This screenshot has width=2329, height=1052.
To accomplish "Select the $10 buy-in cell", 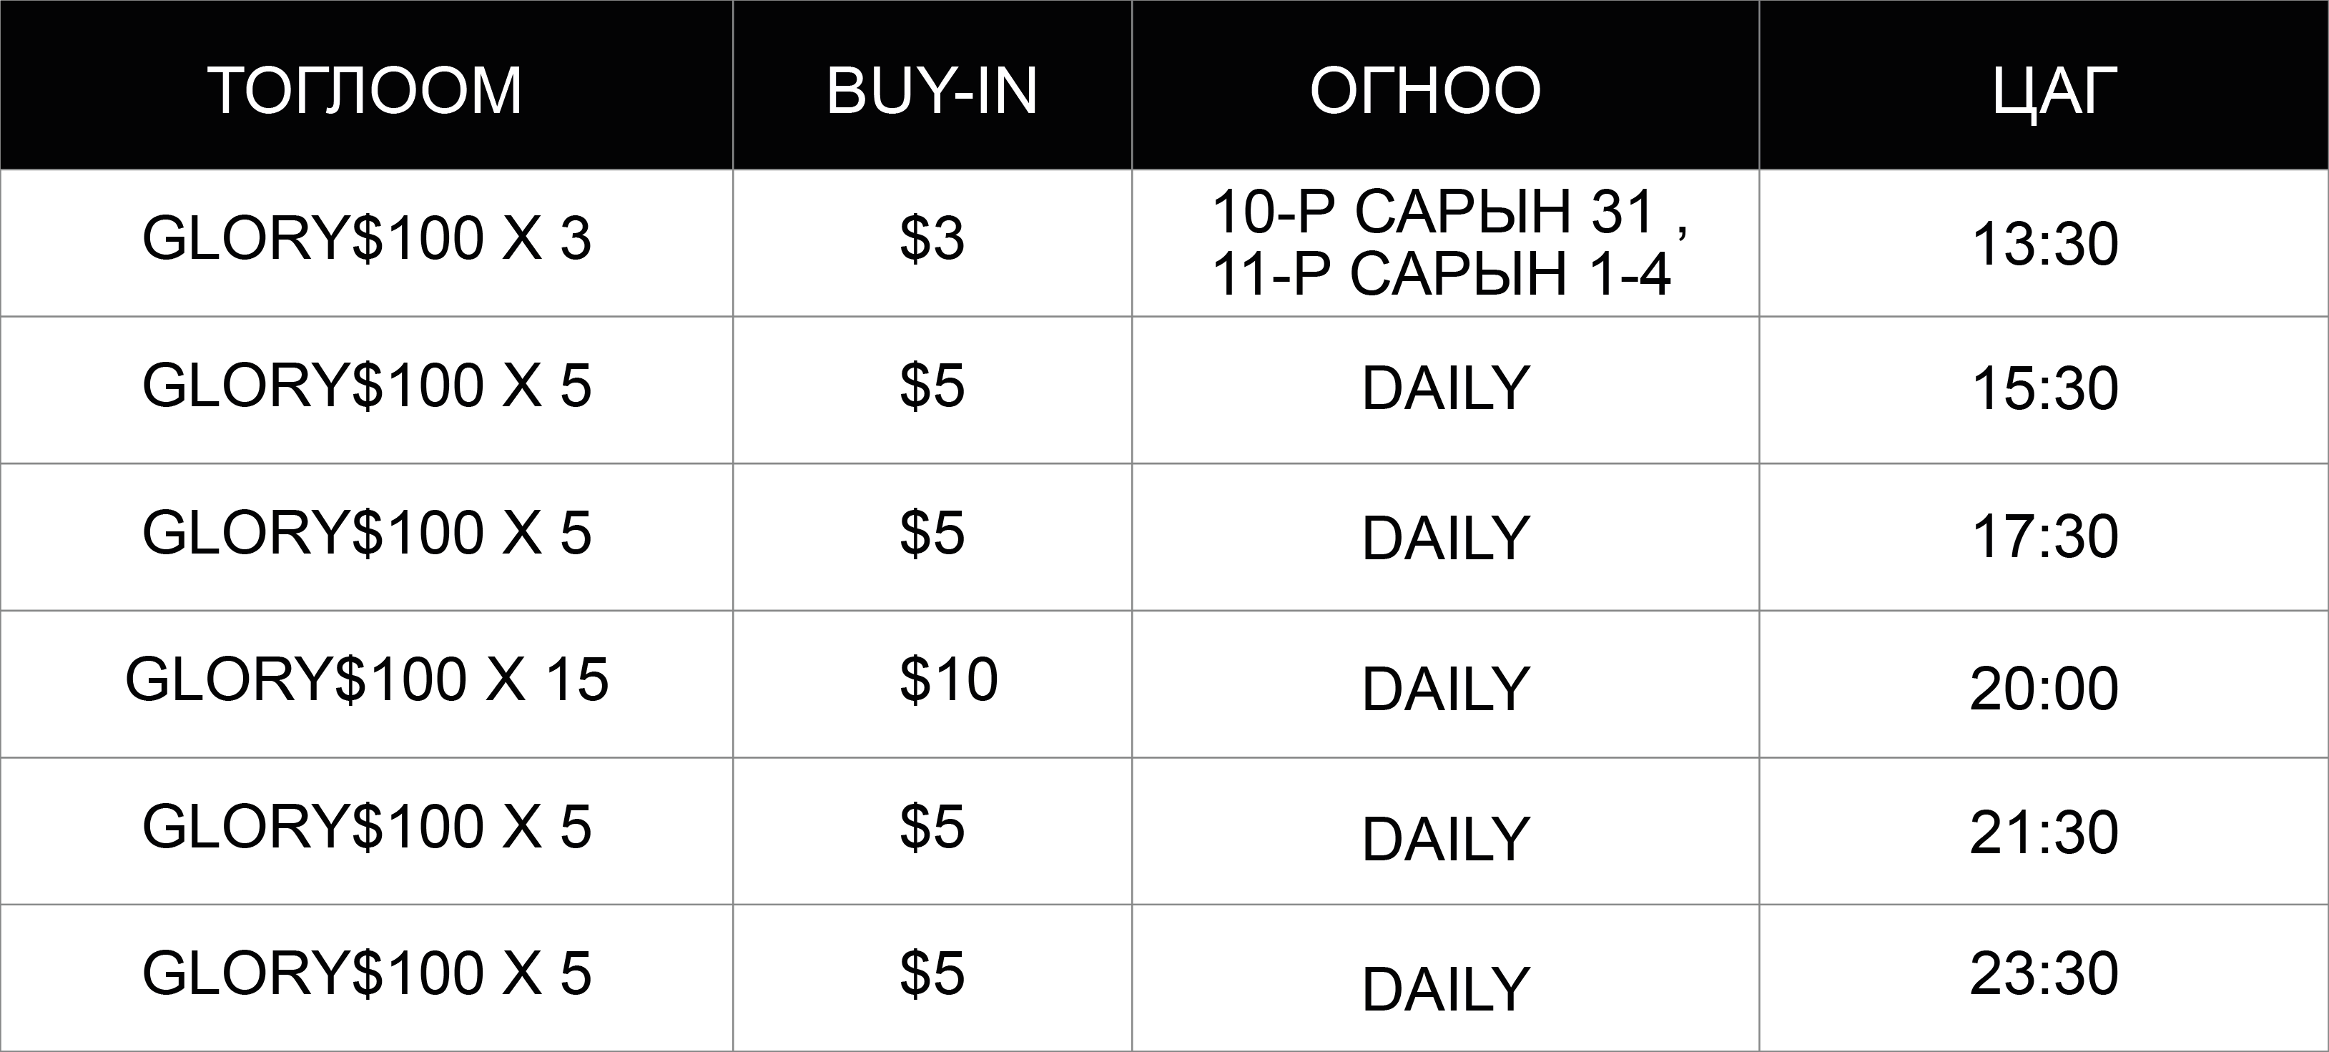I will (x=932, y=684).
